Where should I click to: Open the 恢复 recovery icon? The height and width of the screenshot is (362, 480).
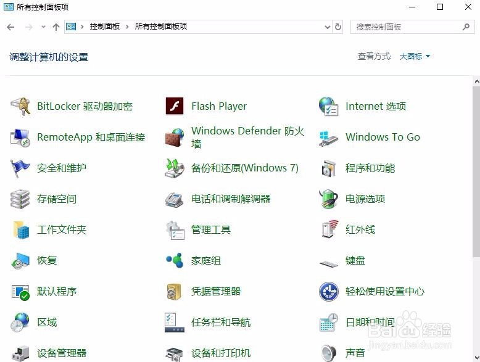point(20,261)
